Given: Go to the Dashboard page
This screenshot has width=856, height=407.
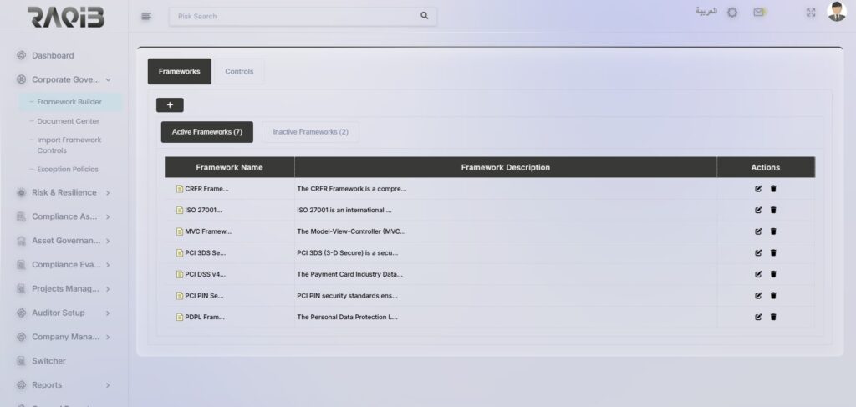Looking at the screenshot, I should tap(53, 55).
